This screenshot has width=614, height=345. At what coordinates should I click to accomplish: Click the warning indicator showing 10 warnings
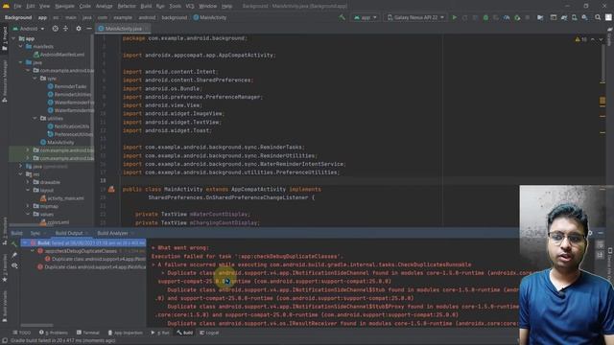(580, 39)
